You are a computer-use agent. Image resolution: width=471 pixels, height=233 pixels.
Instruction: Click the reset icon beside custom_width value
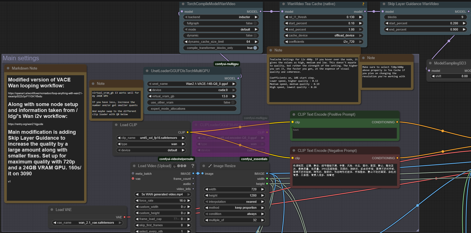coord(185,207)
